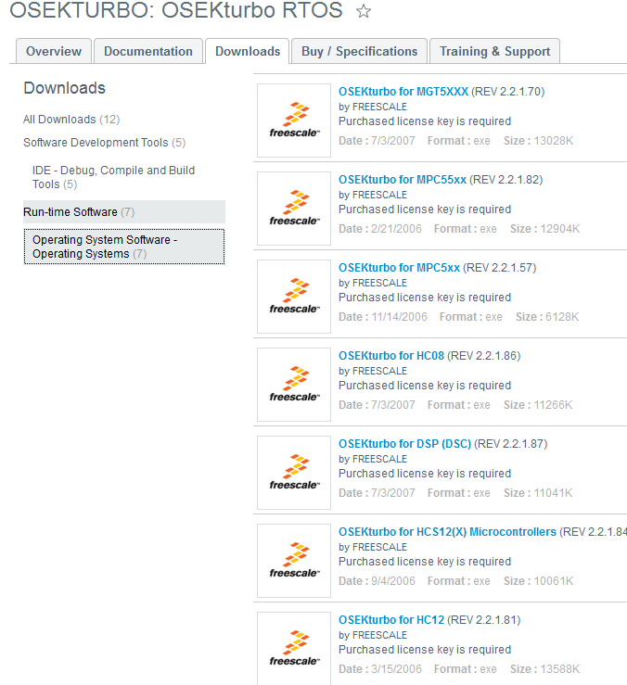Open OSEKturbo for MPC5xx download link
This screenshot has width=627, height=685.
399,267
